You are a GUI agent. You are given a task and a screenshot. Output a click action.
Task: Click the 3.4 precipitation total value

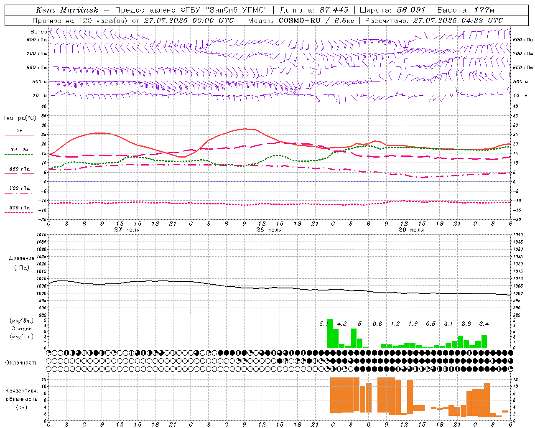(484, 324)
